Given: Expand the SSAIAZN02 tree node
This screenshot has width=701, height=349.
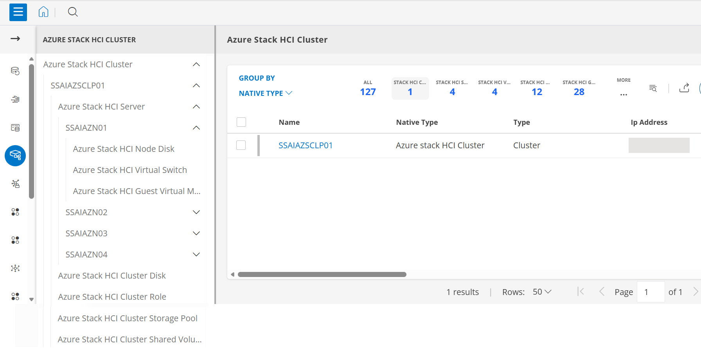Looking at the screenshot, I should tap(196, 212).
